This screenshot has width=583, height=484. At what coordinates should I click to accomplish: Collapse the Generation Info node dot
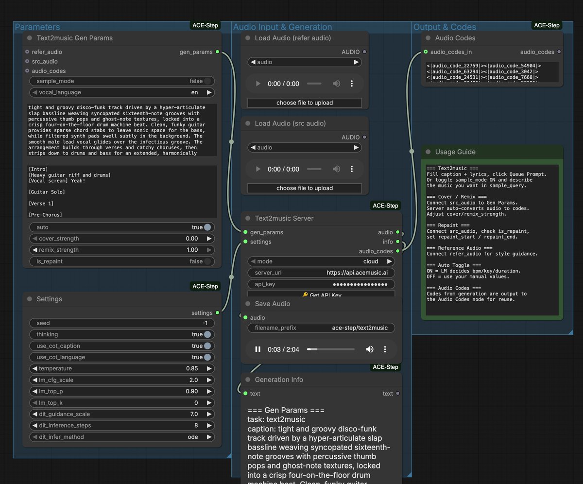coord(248,380)
